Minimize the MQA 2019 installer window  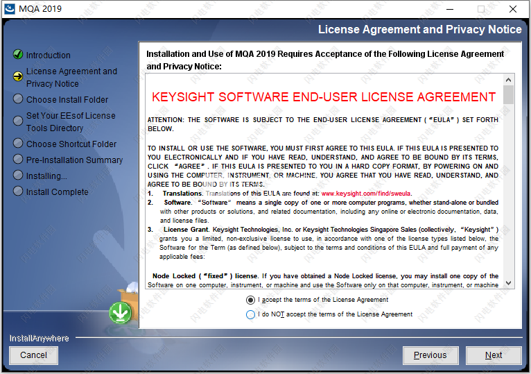coord(450,9)
